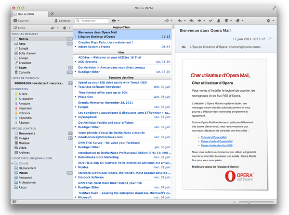Image resolution: width=289 pixels, height=215 pixels.
Task: Click the sidebar settings gear icon
Action: [65, 28]
